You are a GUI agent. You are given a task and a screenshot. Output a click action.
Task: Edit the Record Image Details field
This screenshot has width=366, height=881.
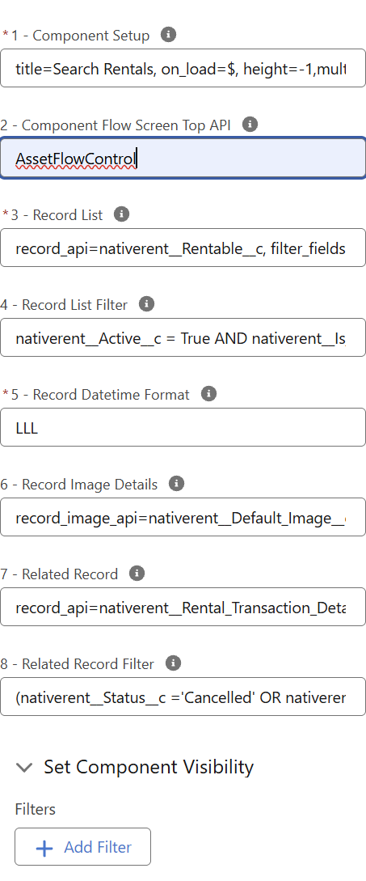(x=183, y=518)
